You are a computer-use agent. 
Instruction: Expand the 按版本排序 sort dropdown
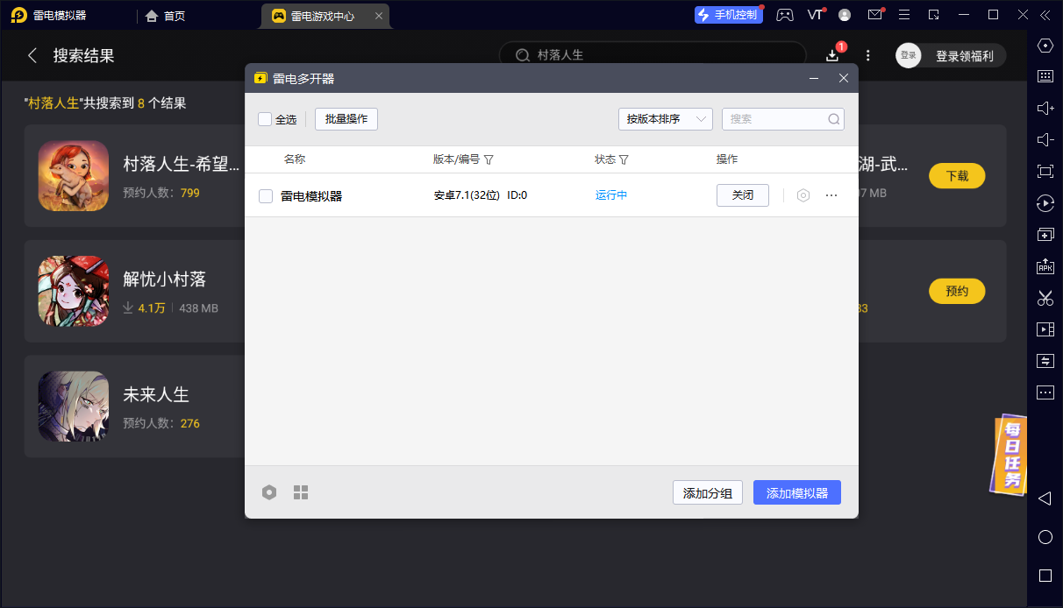665,119
